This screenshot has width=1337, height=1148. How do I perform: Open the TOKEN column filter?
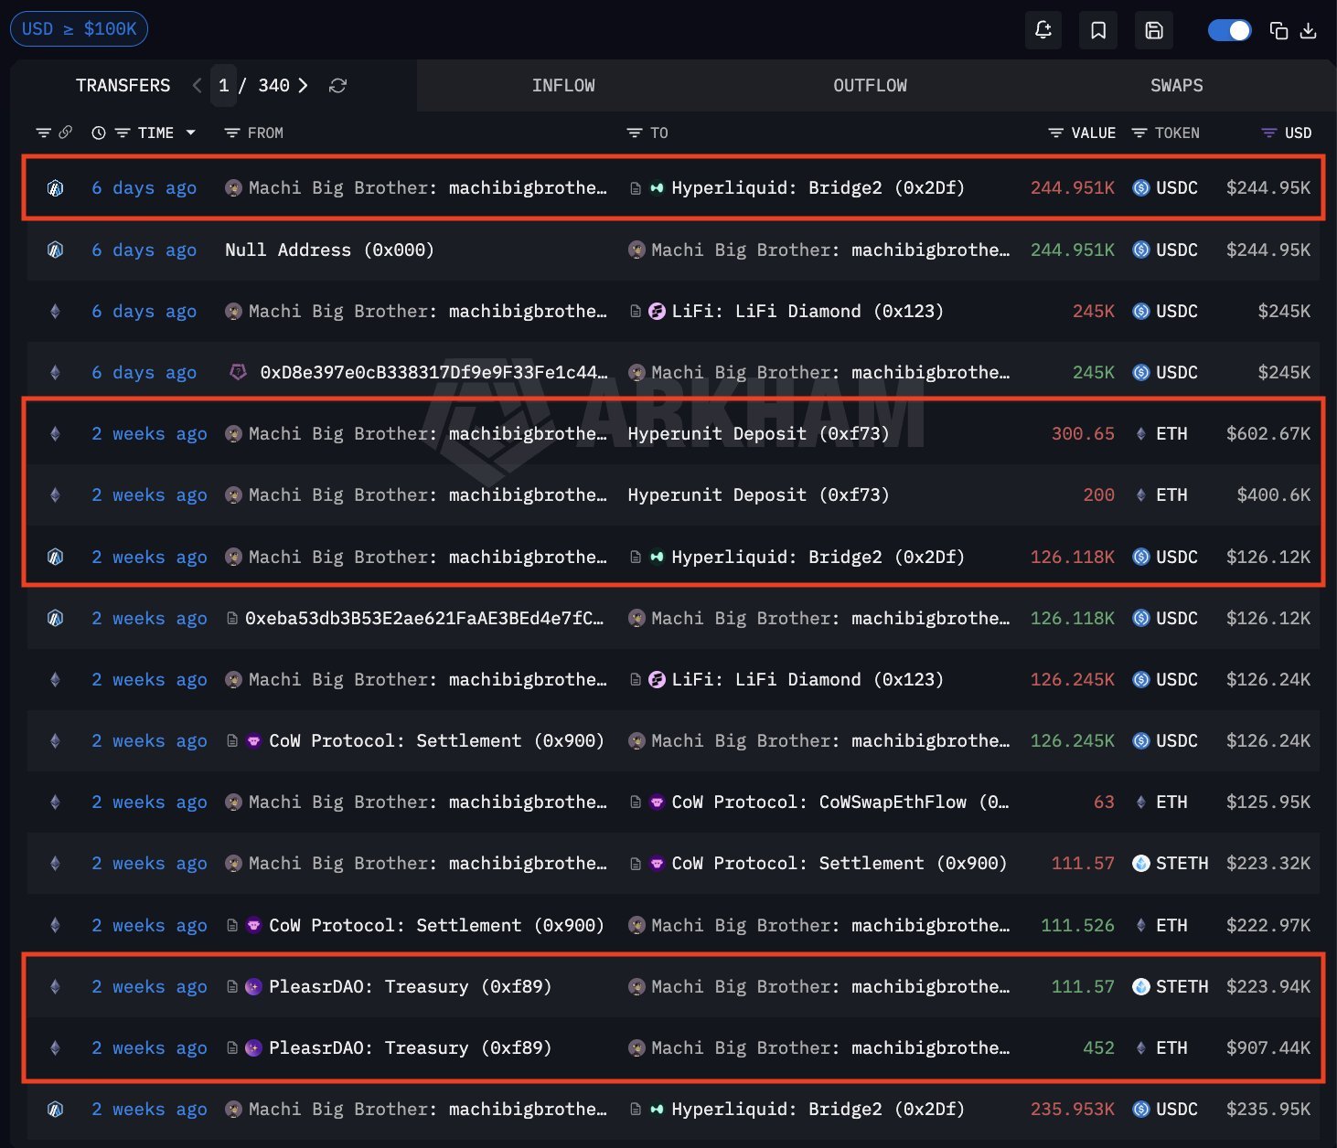click(x=1139, y=133)
